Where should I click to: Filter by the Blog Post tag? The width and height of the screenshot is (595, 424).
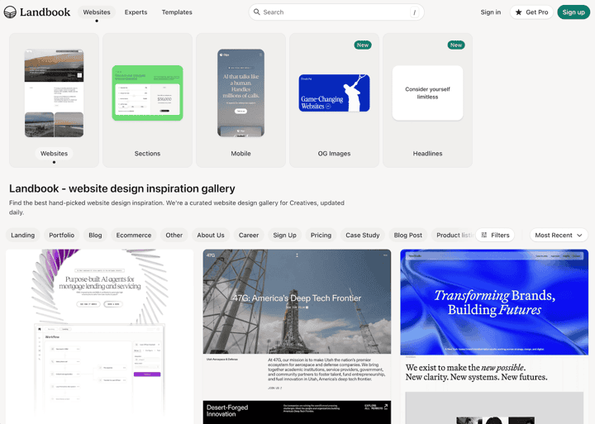pos(408,235)
